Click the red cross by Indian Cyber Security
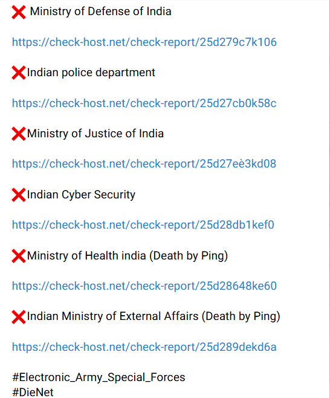330x398 pixels. [19, 195]
